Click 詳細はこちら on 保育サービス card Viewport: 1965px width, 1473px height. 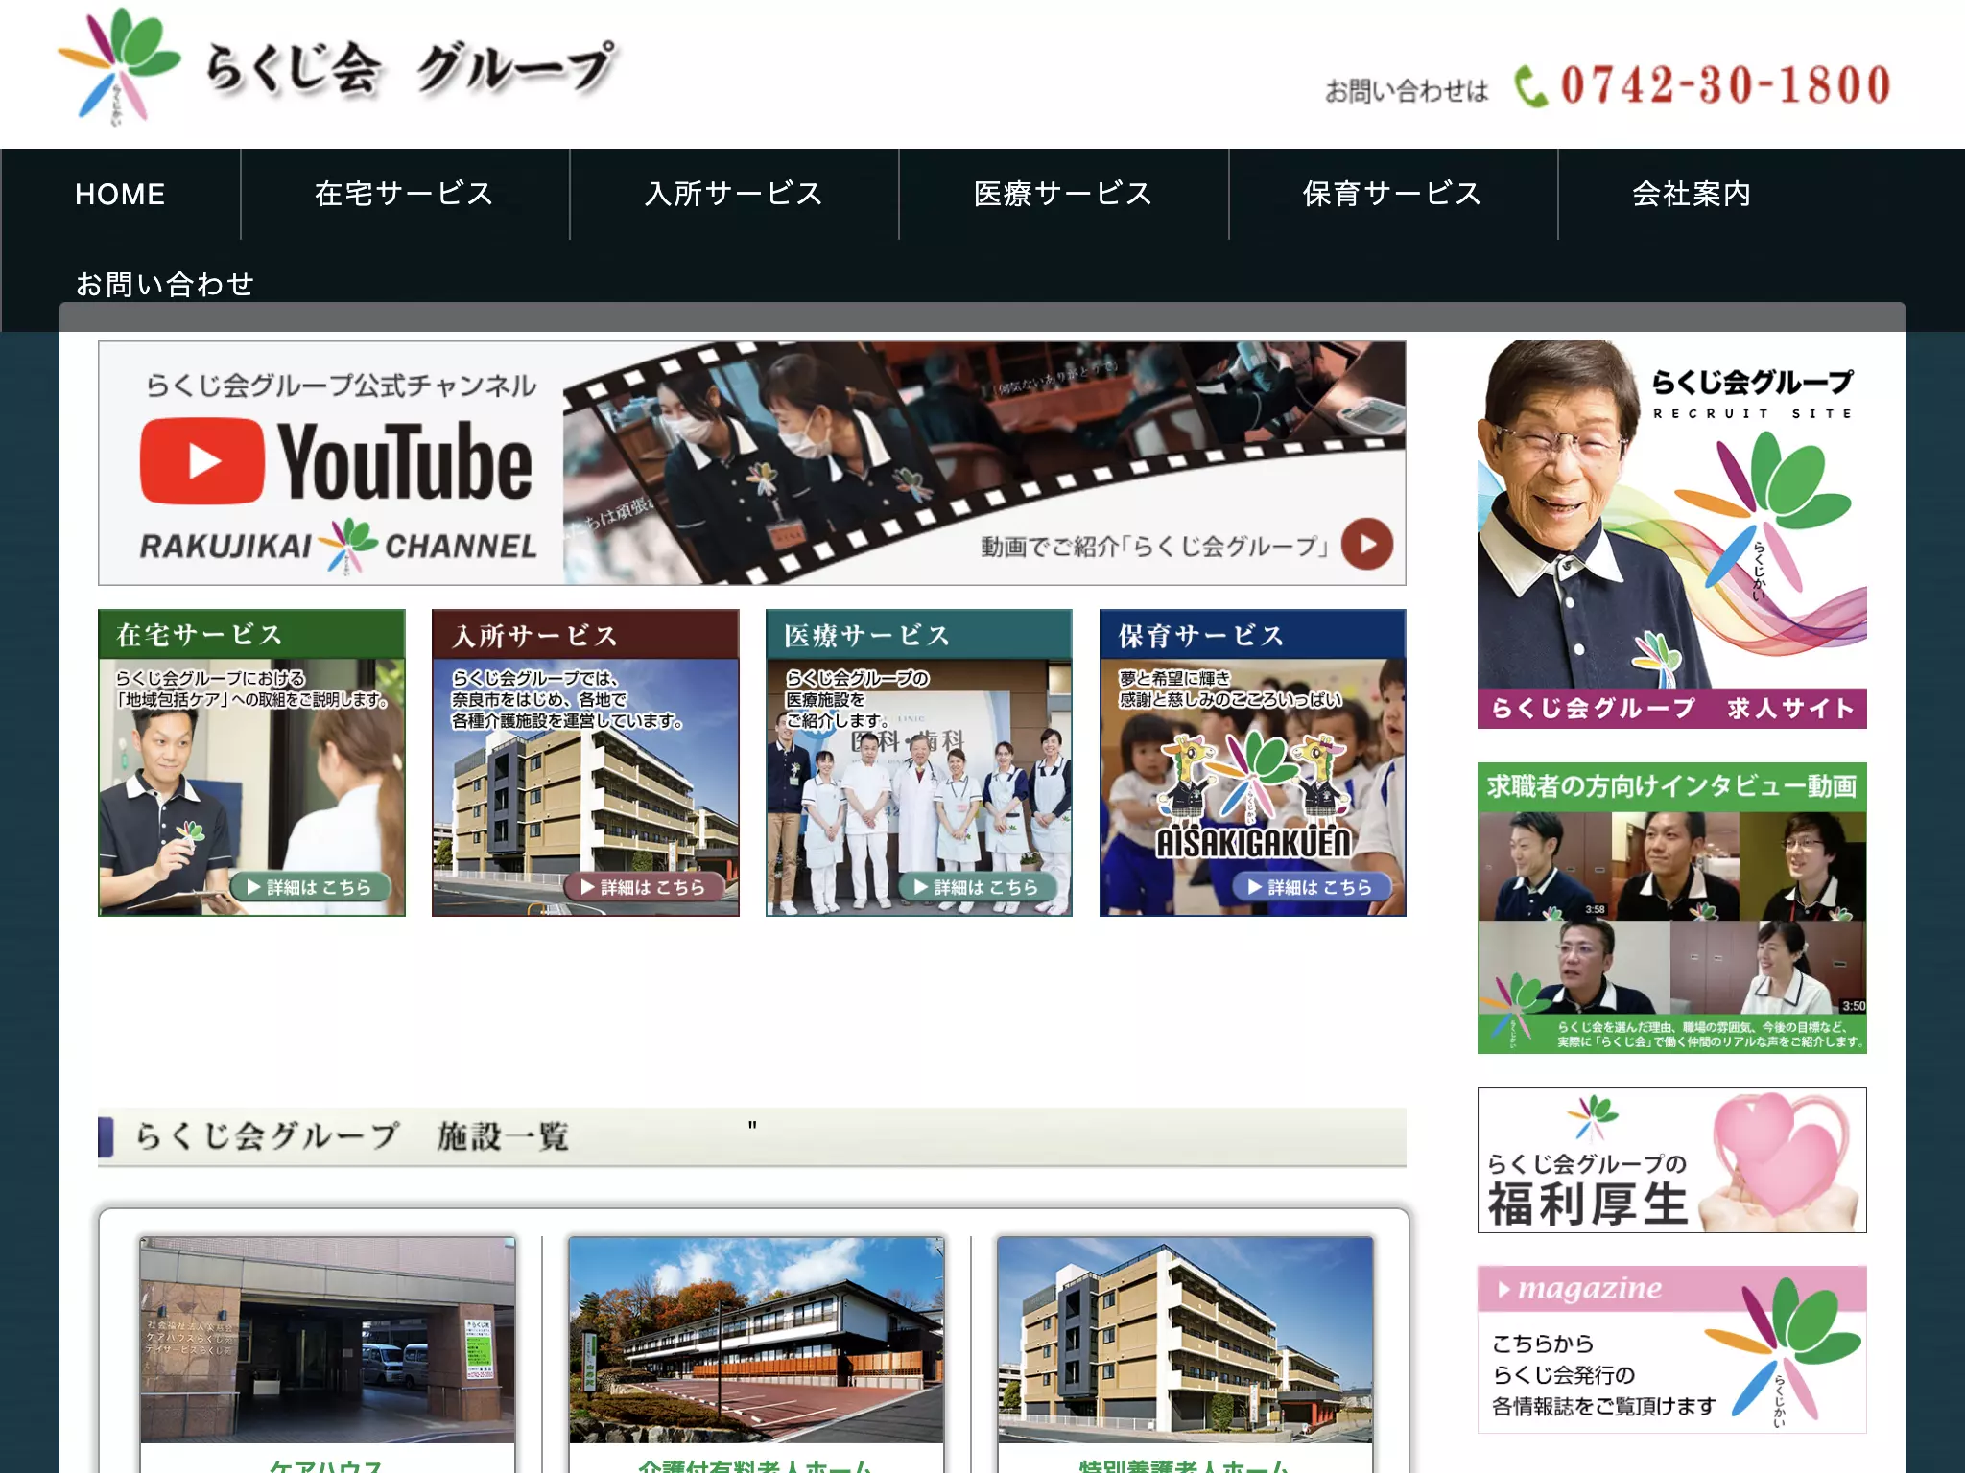point(1312,887)
